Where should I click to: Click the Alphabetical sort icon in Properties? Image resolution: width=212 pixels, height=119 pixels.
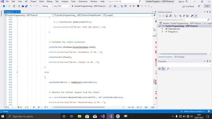163,69
